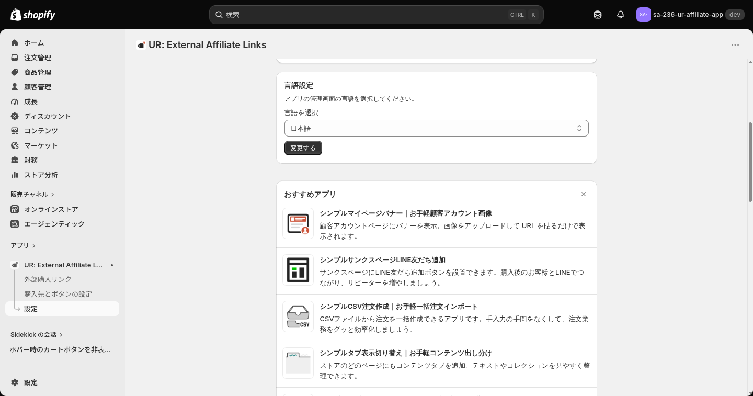The image size is (753, 396).
Task: Open the three-dot menu for the app page
Action: point(735,45)
